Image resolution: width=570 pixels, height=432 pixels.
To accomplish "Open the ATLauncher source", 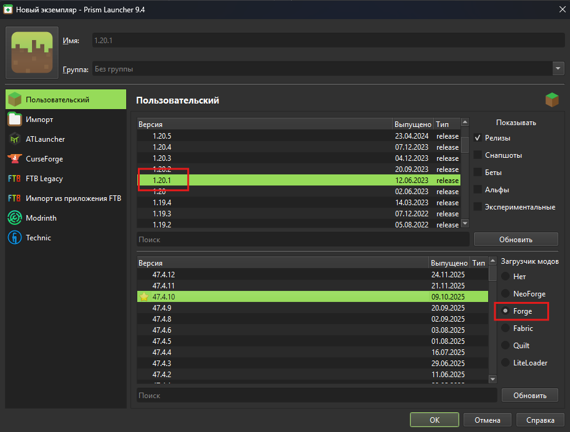I will point(66,139).
